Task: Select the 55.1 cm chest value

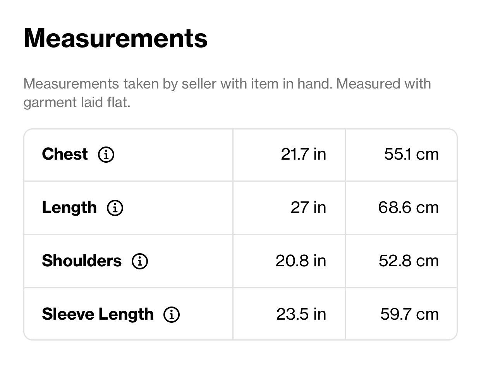Action: tap(411, 154)
